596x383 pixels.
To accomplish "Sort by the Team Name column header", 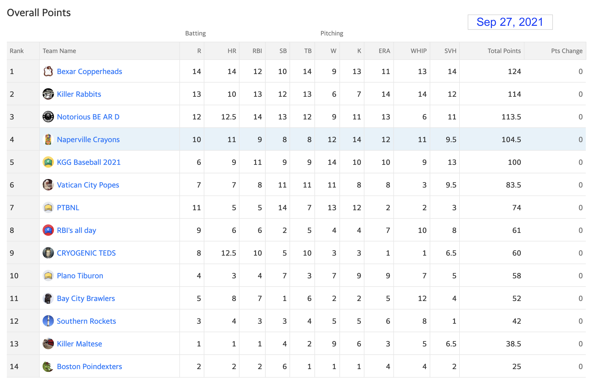I will (x=59, y=51).
